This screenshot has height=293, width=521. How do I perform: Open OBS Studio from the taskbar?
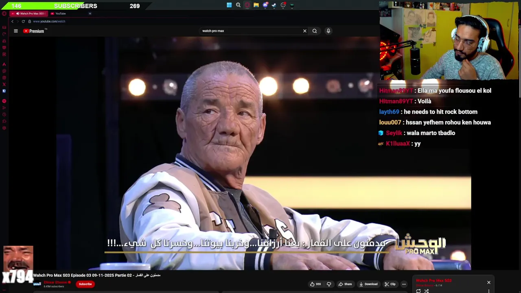[x=283, y=5]
